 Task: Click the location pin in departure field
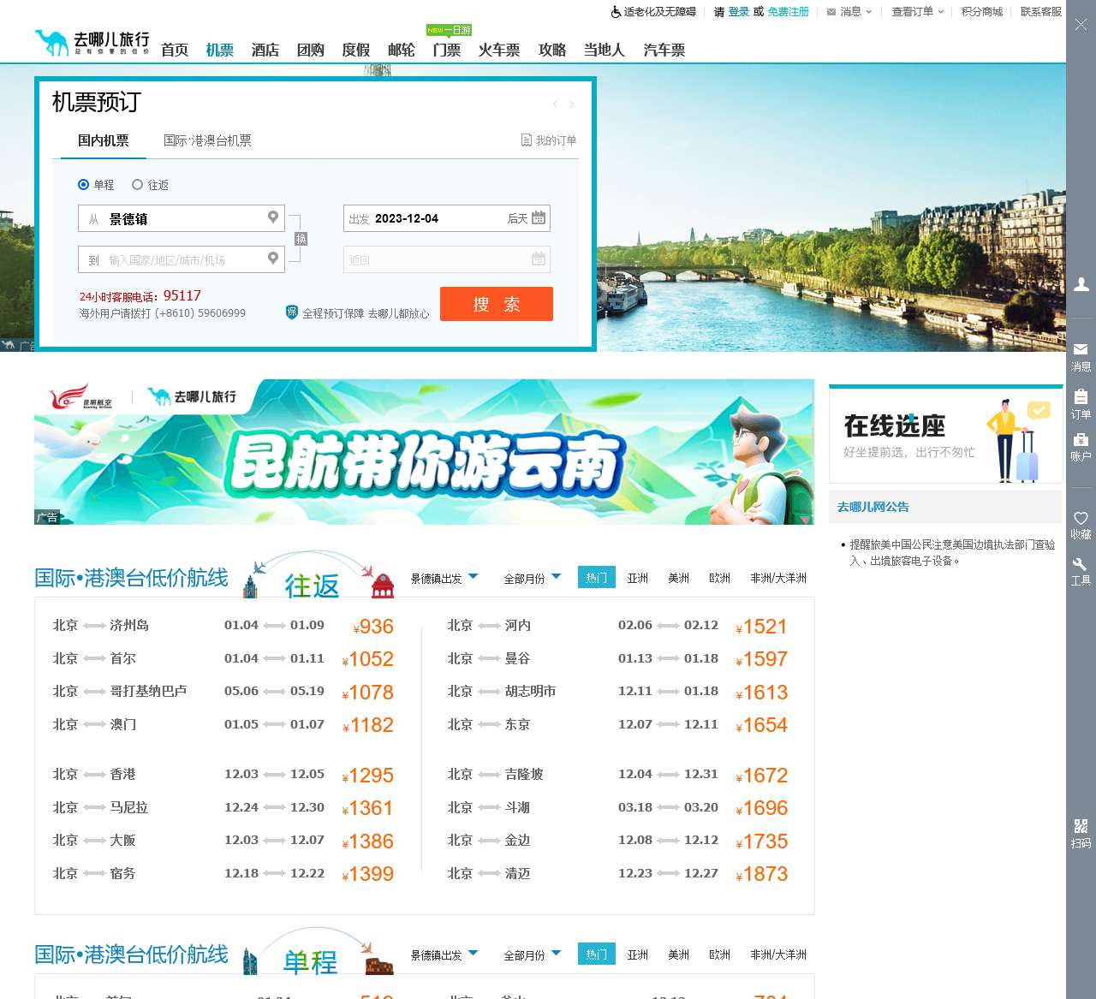[273, 217]
